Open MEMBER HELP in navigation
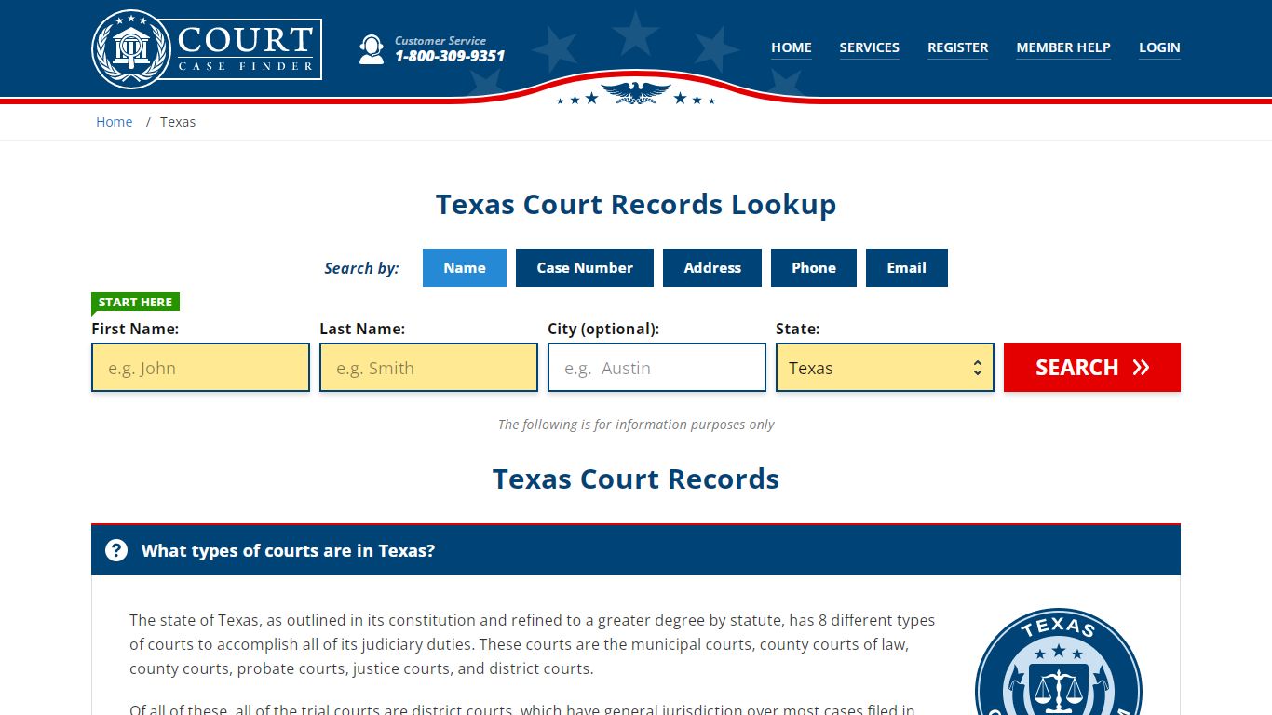The height and width of the screenshot is (715, 1272). [x=1063, y=47]
